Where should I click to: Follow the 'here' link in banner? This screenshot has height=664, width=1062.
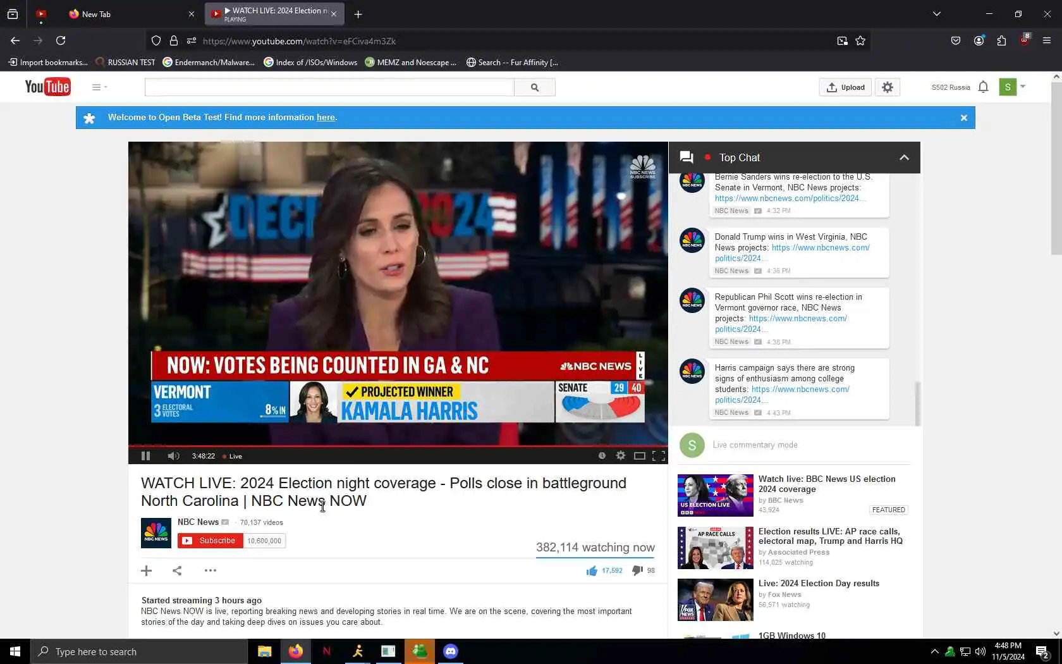pyautogui.click(x=326, y=117)
